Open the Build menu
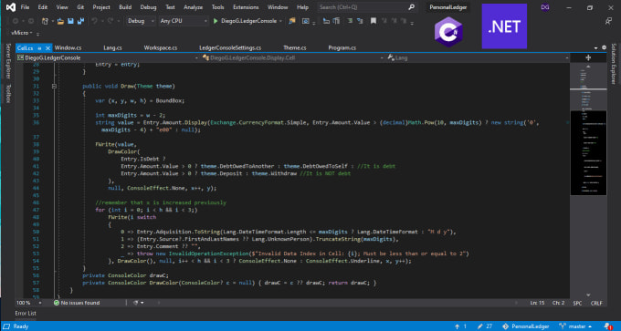Image resolution: width=621 pixels, height=331 pixels. tap(125, 7)
